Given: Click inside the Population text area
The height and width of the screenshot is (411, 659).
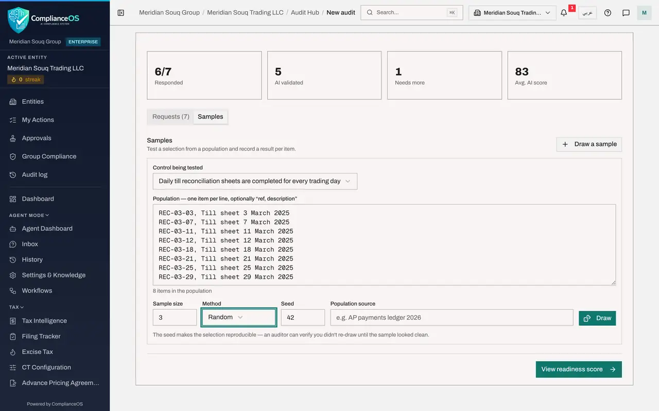Looking at the screenshot, I should [384, 245].
